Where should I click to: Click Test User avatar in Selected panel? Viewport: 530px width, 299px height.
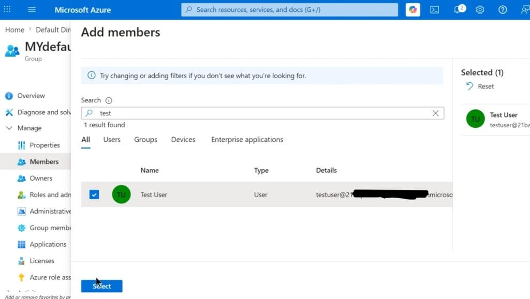pyautogui.click(x=475, y=118)
